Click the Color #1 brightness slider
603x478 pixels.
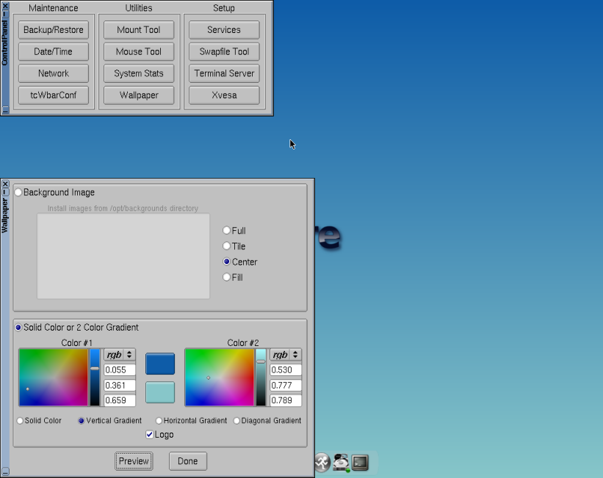tap(95, 377)
